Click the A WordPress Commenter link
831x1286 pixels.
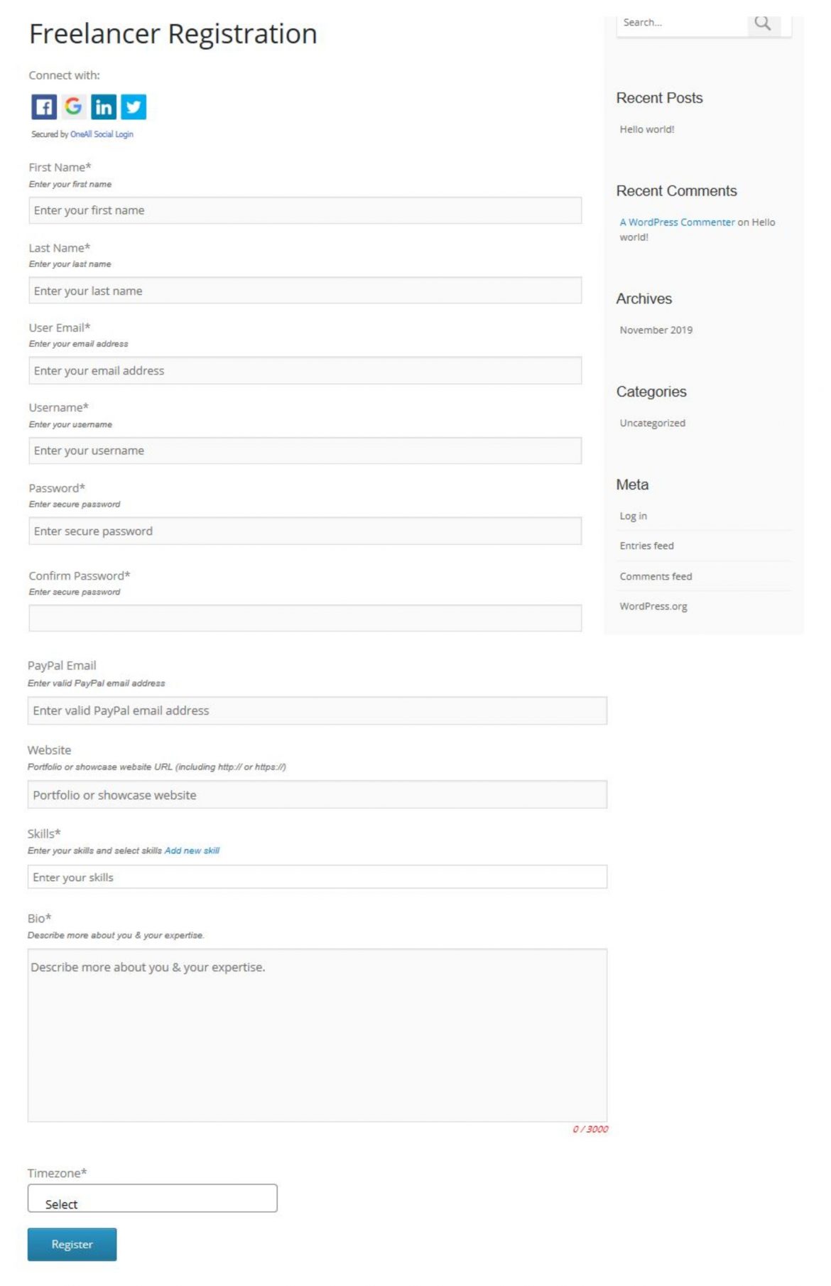pos(677,222)
